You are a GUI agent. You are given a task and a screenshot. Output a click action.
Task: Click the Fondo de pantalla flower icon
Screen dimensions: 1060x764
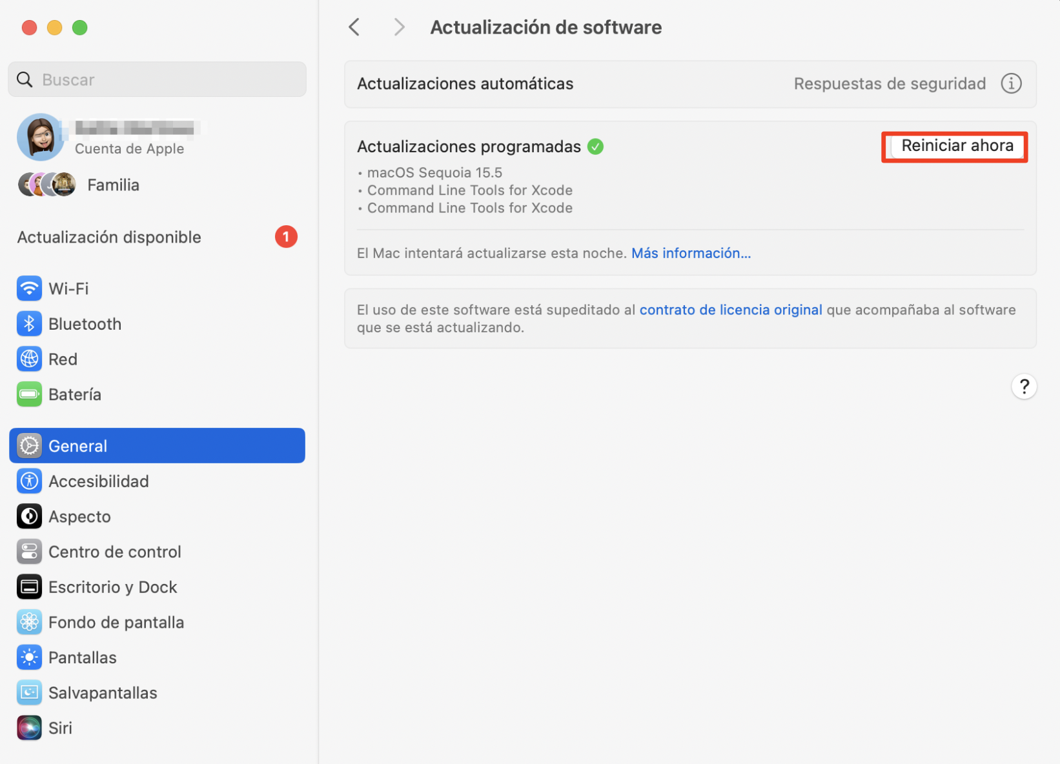29,621
